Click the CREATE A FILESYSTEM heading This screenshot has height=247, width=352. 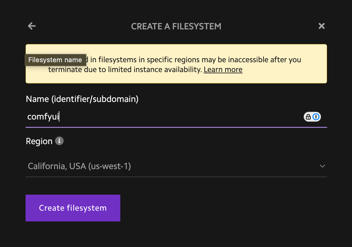point(176,26)
